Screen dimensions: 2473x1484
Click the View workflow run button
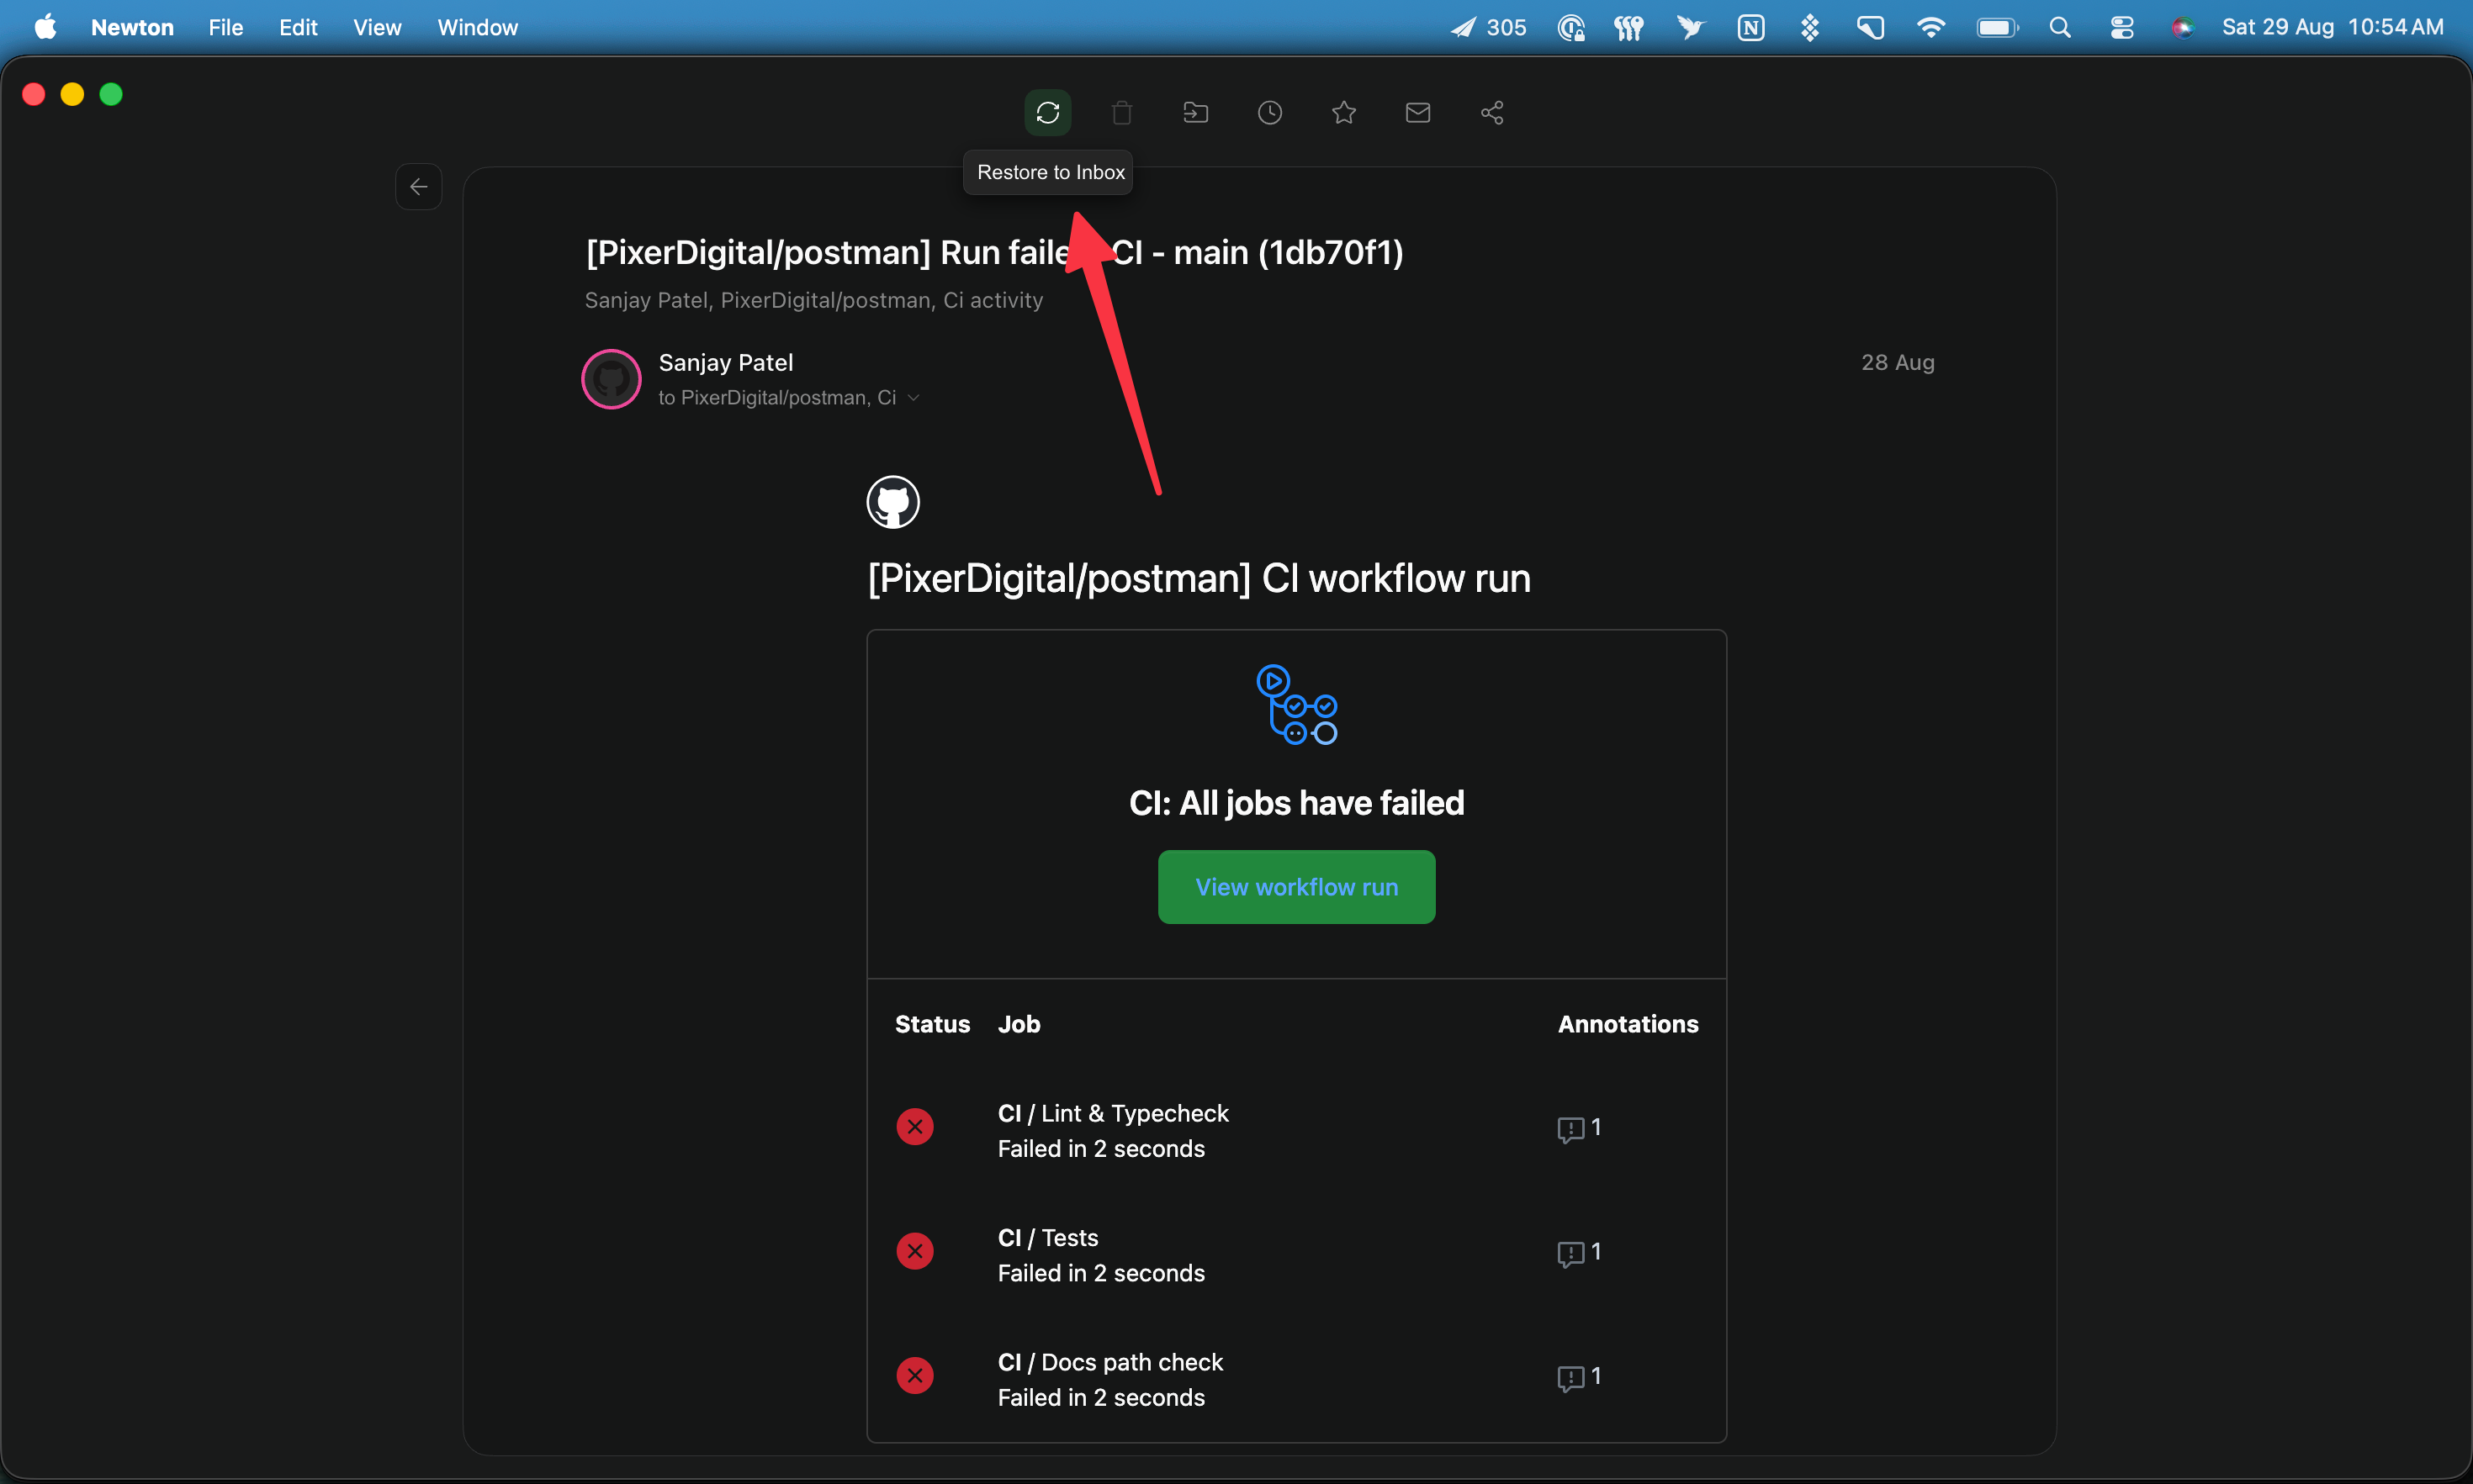[x=1296, y=887]
